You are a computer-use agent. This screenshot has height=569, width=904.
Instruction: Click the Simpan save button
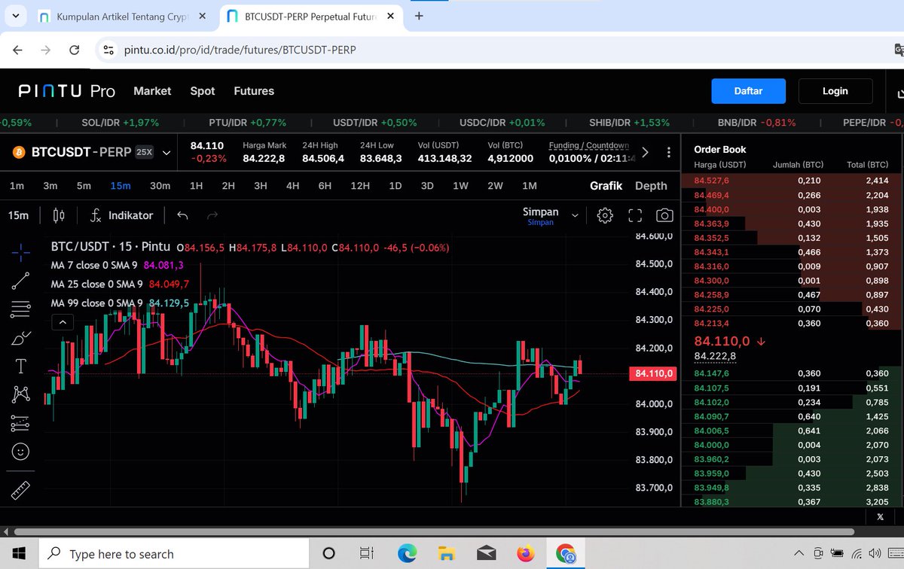(x=541, y=216)
